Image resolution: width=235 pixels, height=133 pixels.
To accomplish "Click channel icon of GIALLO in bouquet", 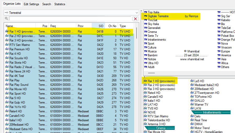I will pos(192,100).
